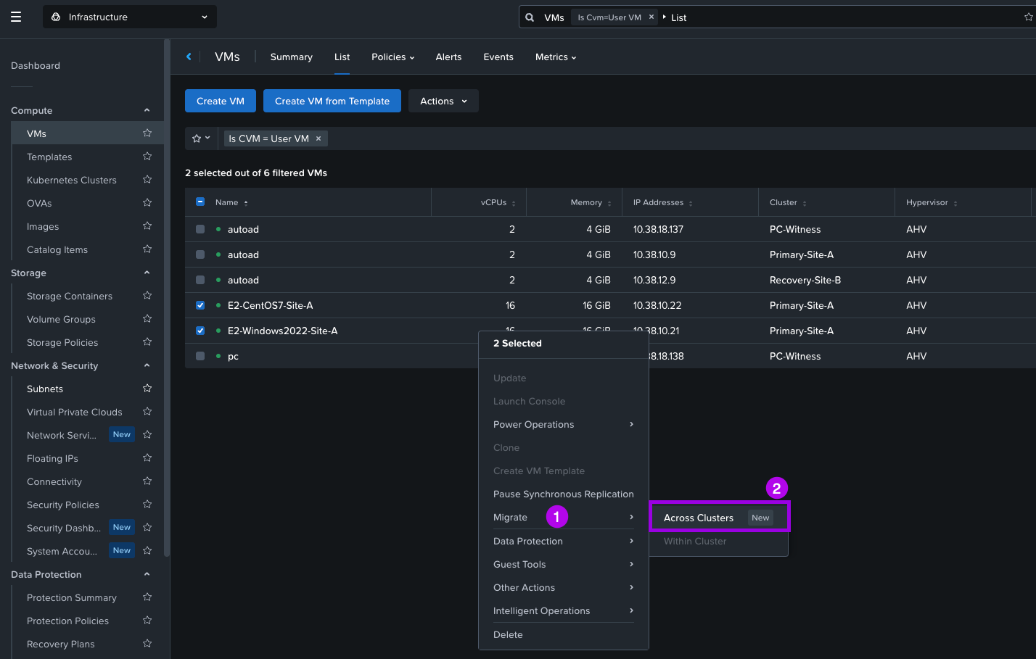Star the OVAs sidebar entry
Viewport: 1036px width, 659px height.
[x=147, y=203]
